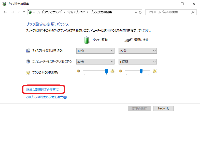
Task: Maximize the プラン設定の編集 window
Action: point(182,4)
